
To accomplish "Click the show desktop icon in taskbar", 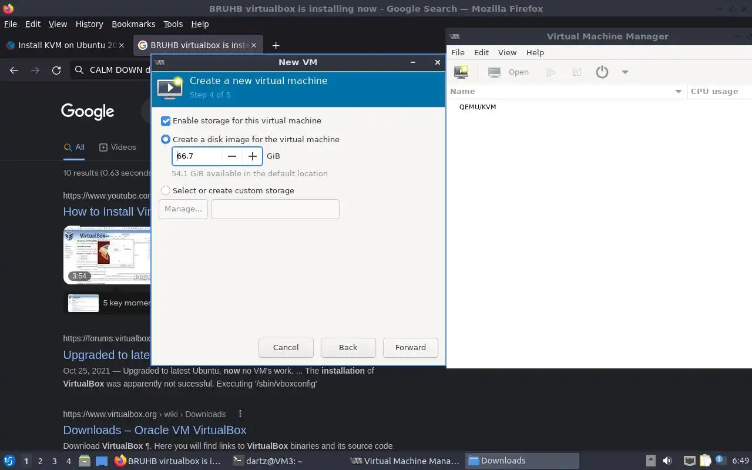I will tap(102, 461).
